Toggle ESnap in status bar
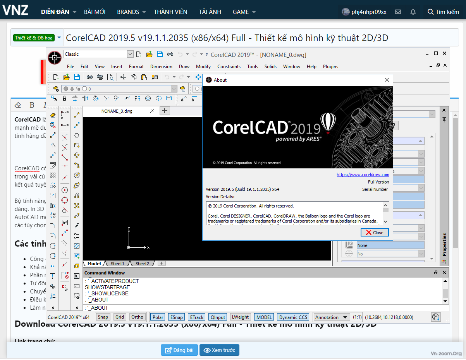 (176, 317)
